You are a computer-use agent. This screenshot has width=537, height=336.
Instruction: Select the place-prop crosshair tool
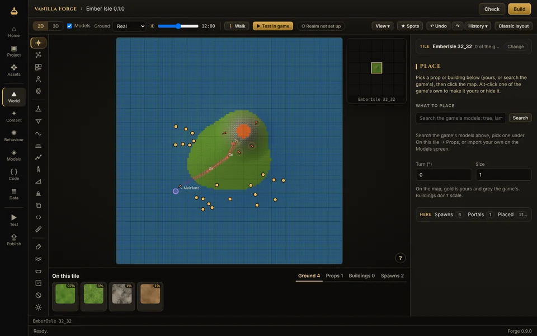point(39,43)
